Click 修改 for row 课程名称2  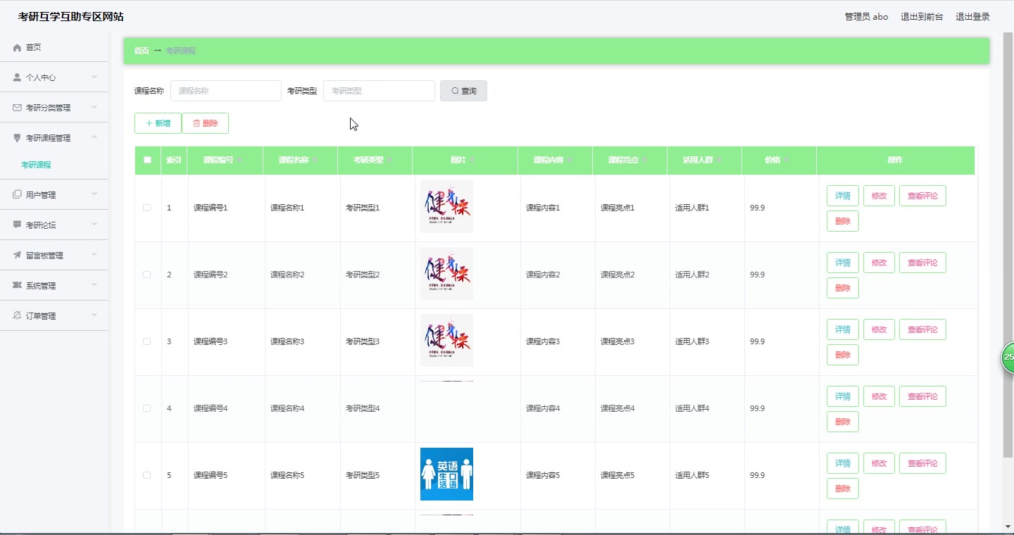tap(879, 263)
